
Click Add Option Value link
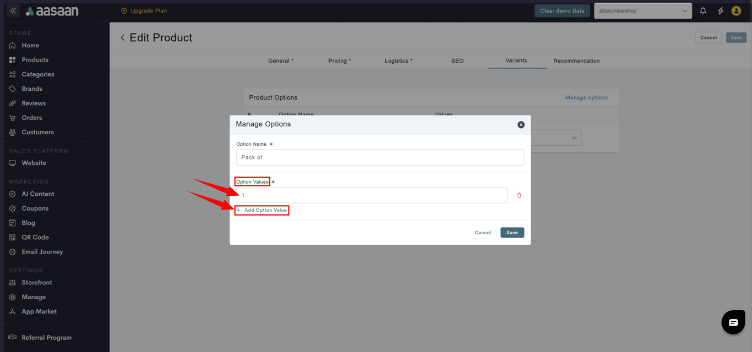[262, 210]
